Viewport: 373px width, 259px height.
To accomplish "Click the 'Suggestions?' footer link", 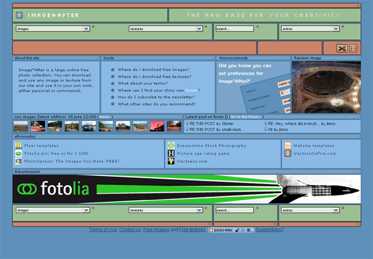I will pyautogui.click(x=270, y=230).
